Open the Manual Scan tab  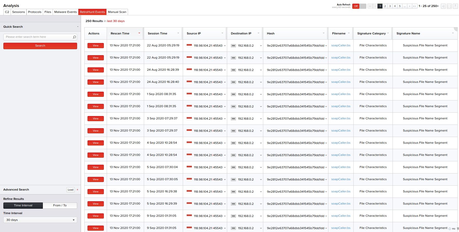pyautogui.click(x=117, y=12)
